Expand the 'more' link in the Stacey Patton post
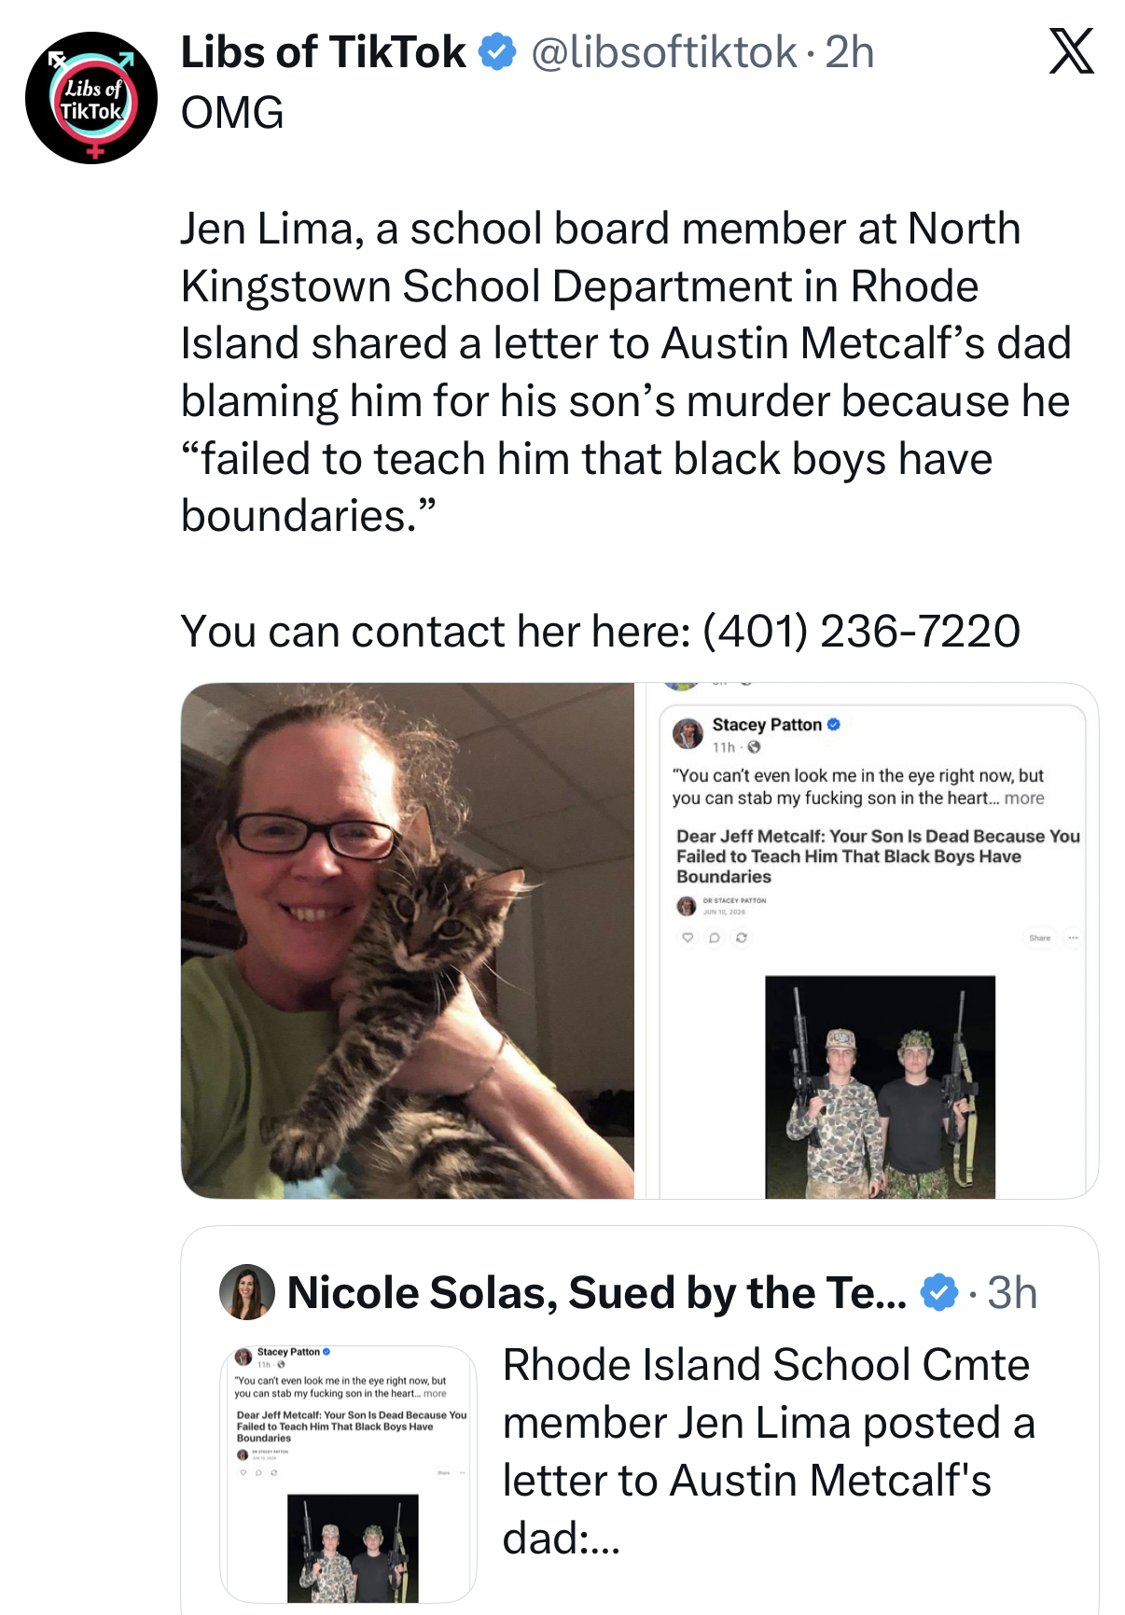The width and height of the screenshot is (1125, 1615). (x=1024, y=799)
